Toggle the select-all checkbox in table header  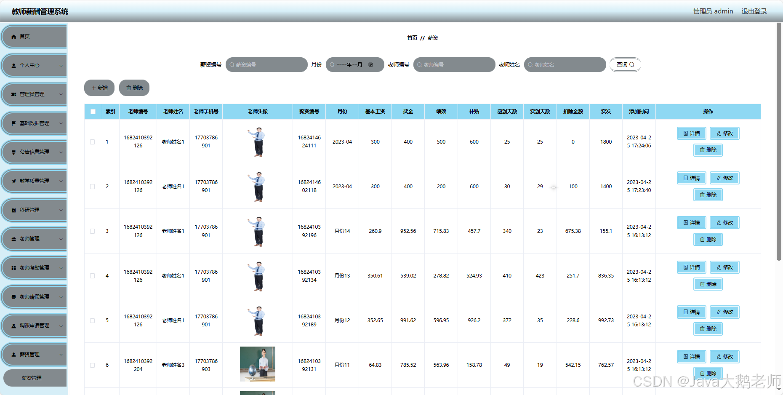point(93,112)
